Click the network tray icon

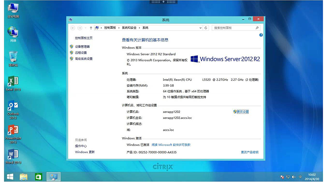pyautogui.click(x=288, y=177)
